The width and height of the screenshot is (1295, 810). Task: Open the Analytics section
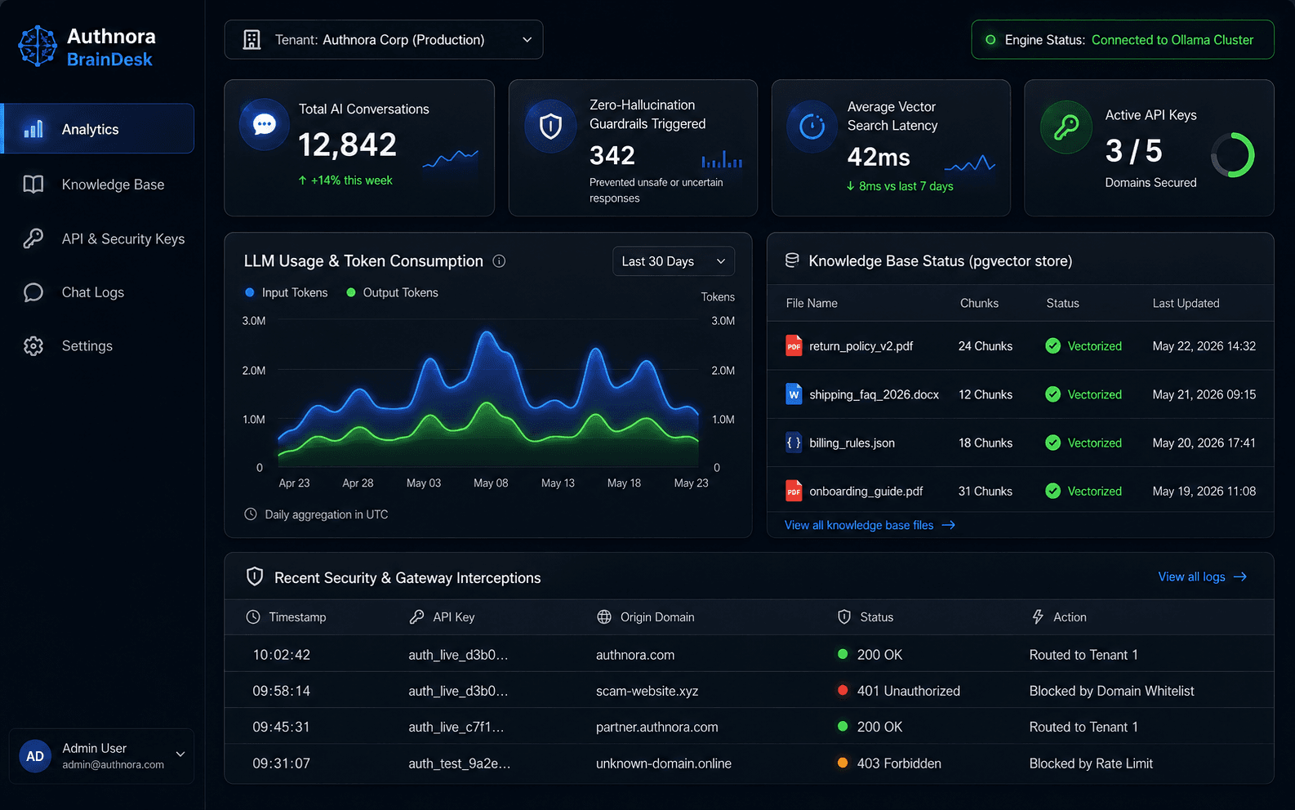pyautogui.click(x=99, y=129)
